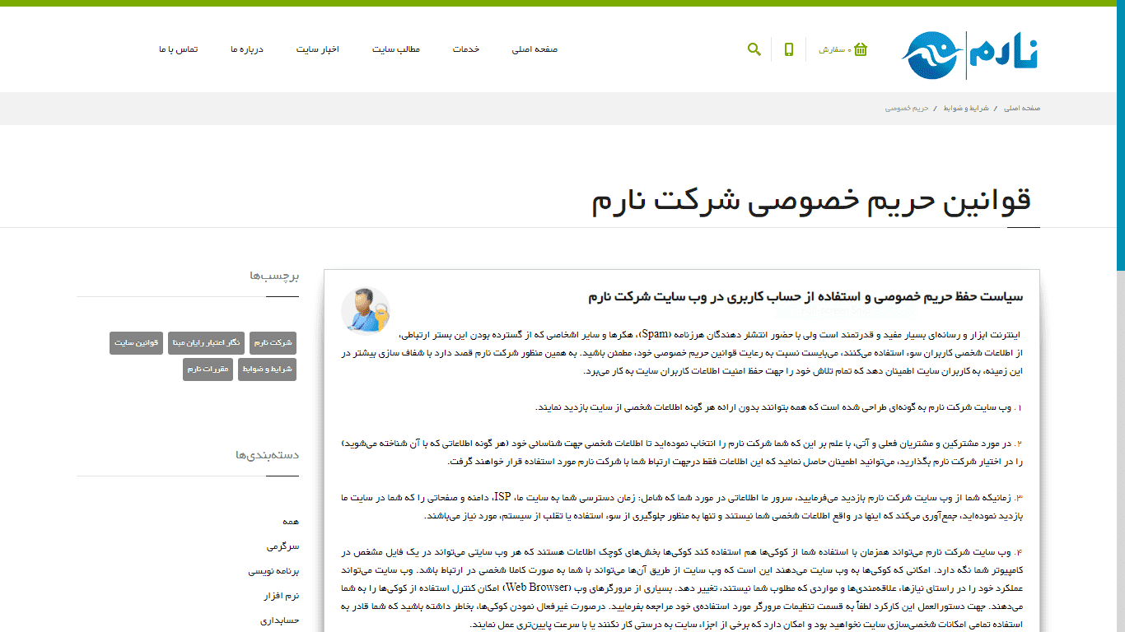Open the سرگرمی category
Viewport: 1125px width, 632px height.
point(283,546)
